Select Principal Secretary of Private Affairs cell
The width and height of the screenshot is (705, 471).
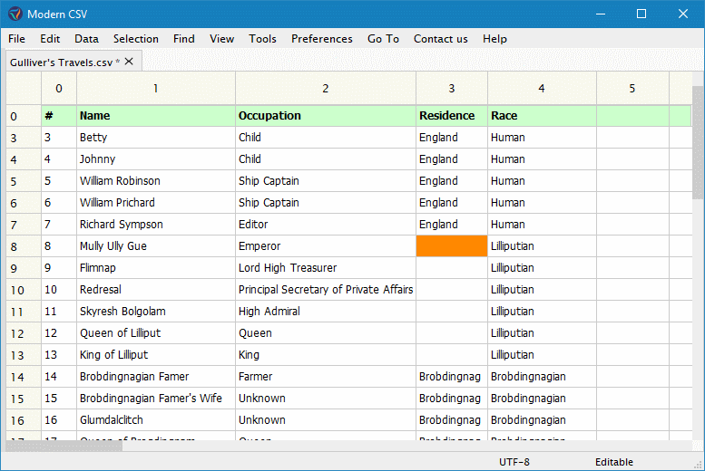326,290
